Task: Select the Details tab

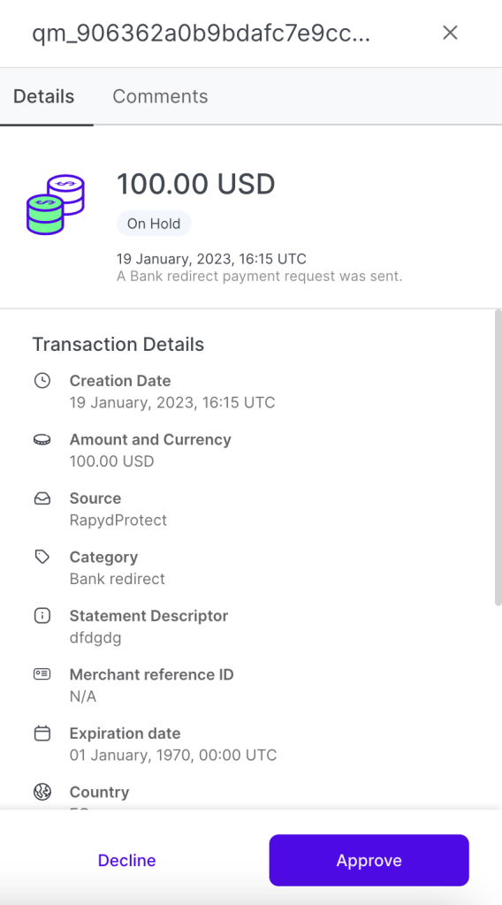Action: 44,96
